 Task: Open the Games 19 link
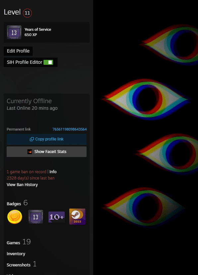point(19,242)
